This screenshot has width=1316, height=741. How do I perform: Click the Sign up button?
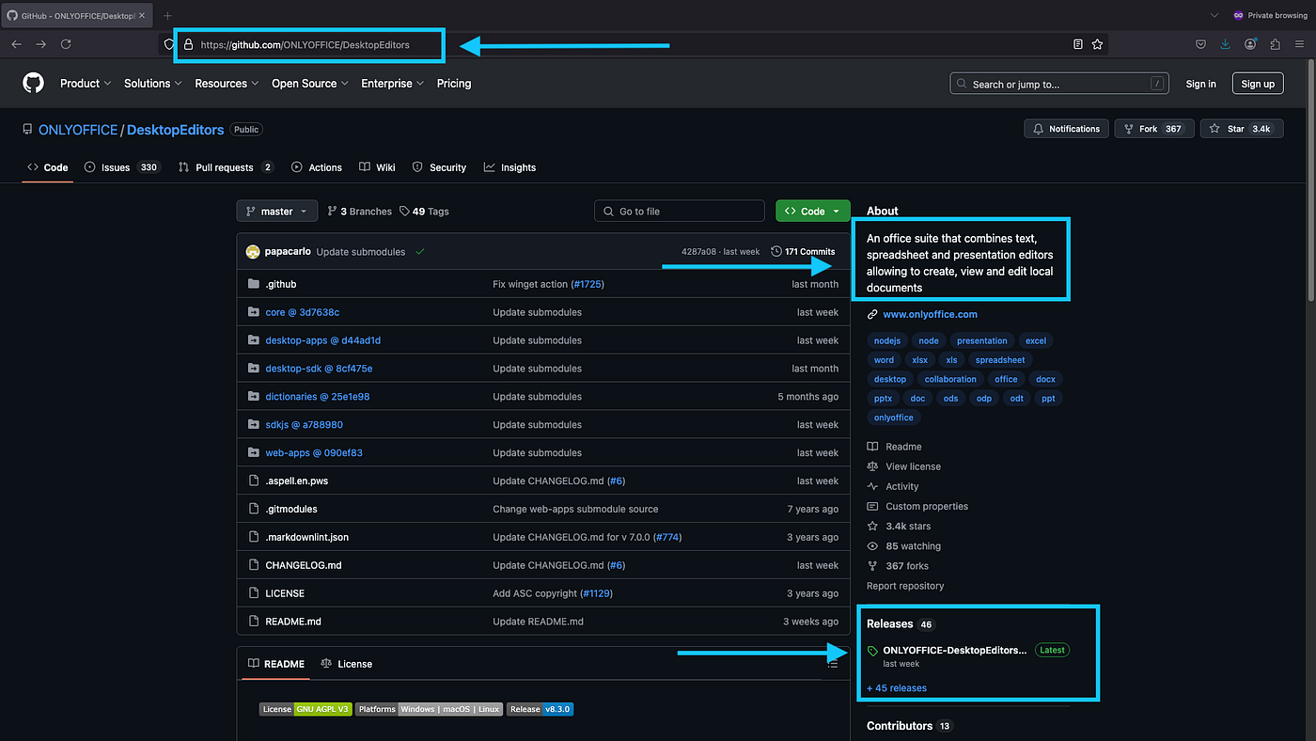click(1258, 84)
